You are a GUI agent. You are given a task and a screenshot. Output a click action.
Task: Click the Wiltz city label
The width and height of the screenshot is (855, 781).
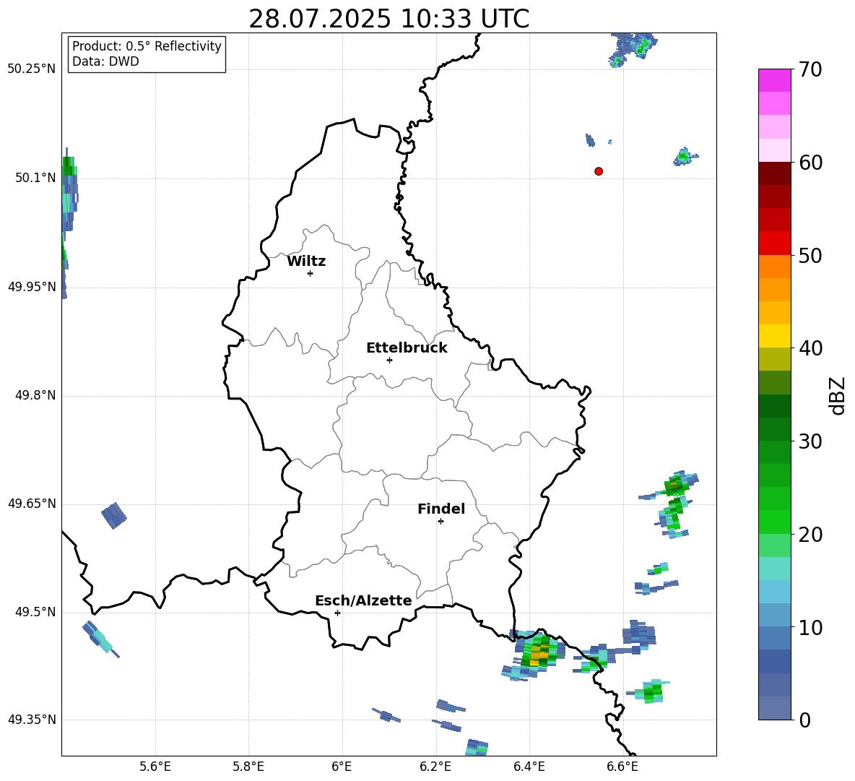(x=306, y=262)
